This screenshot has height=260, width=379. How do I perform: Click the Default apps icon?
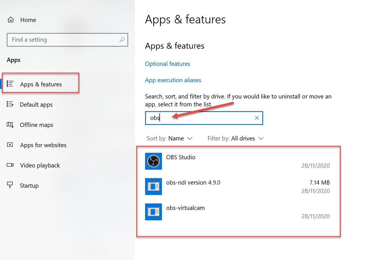click(x=10, y=104)
